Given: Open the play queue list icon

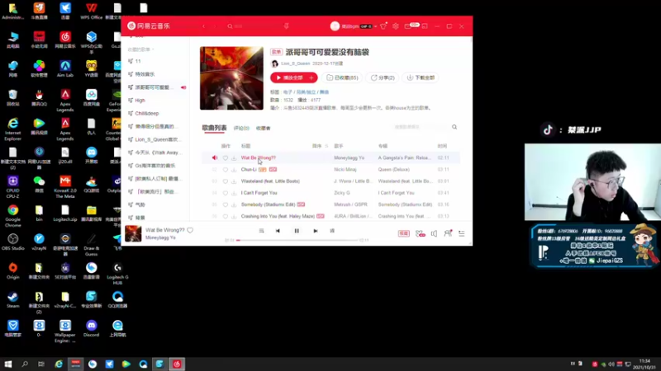Looking at the screenshot, I should (462, 233).
